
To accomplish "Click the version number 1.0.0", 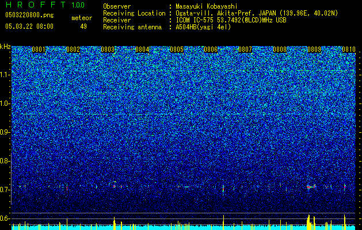I will 78,5.
